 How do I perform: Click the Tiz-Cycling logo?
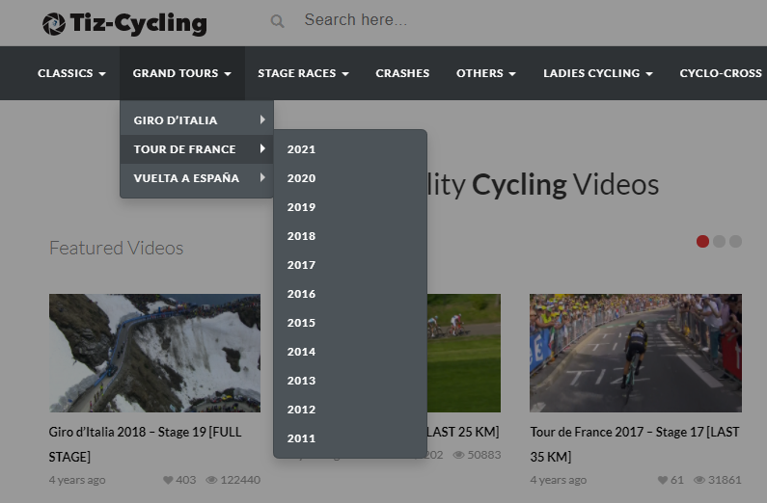pos(124,23)
